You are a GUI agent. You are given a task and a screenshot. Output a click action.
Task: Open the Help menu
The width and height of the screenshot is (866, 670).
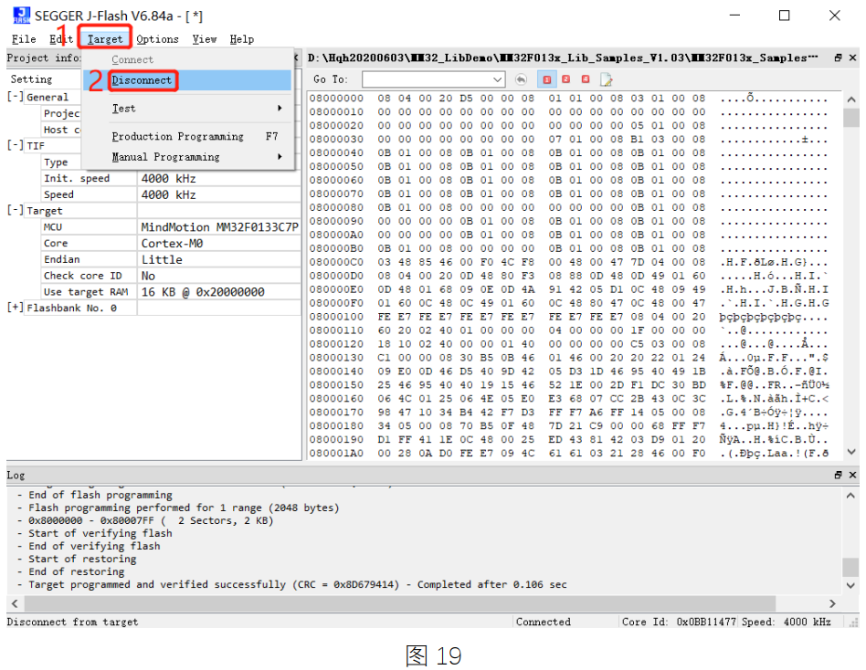tap(242, 39)
